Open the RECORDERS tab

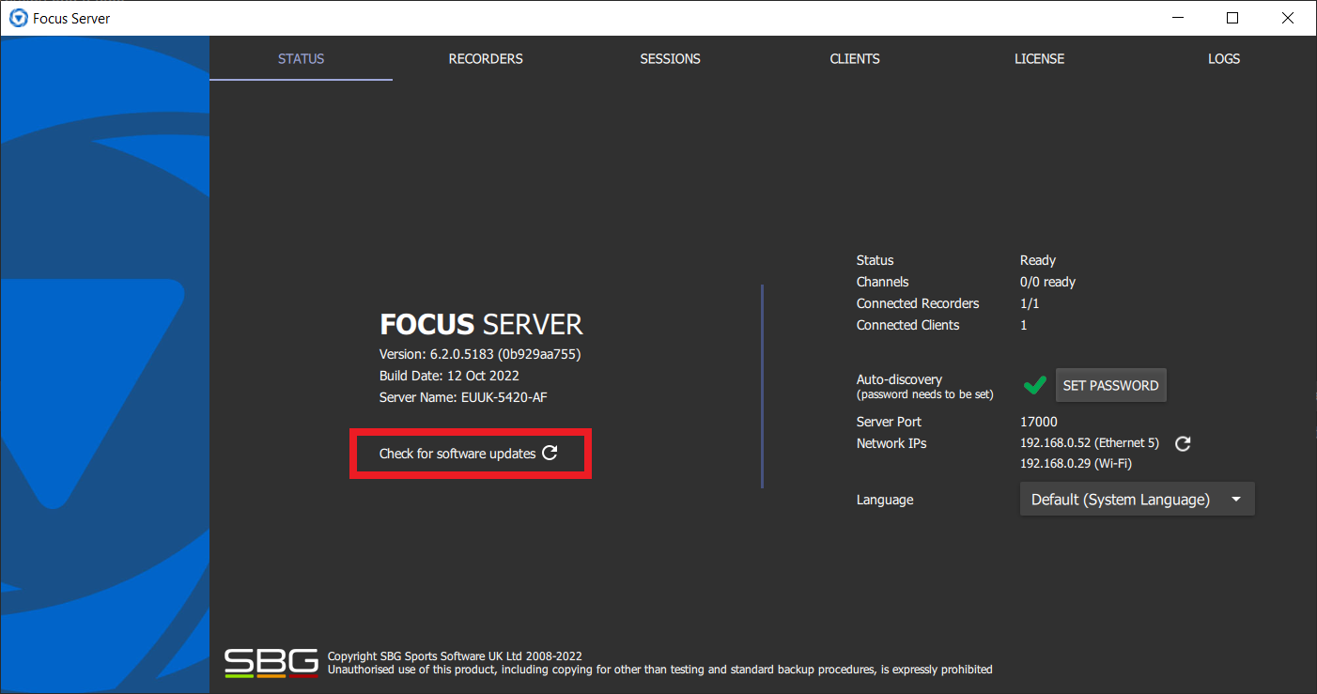tap(486, 58)
